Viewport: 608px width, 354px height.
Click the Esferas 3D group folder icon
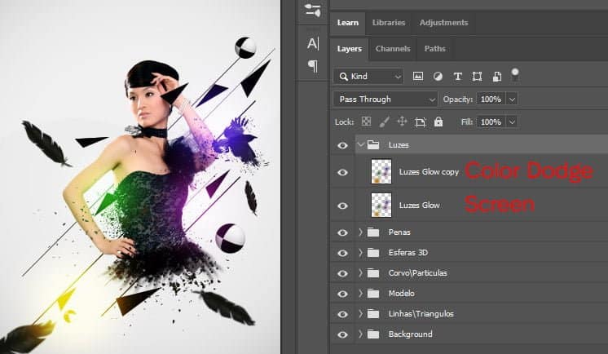tap(373, 253)
